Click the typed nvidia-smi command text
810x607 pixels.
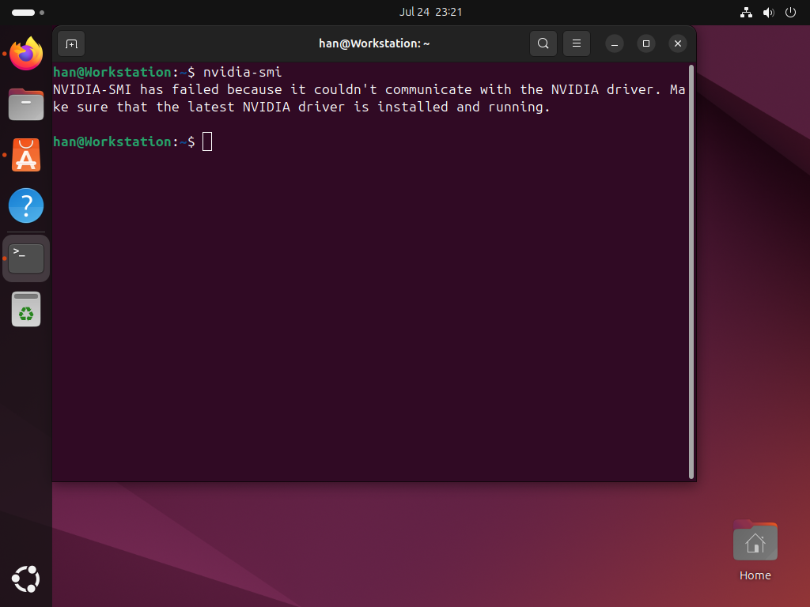tap(242, 72)
